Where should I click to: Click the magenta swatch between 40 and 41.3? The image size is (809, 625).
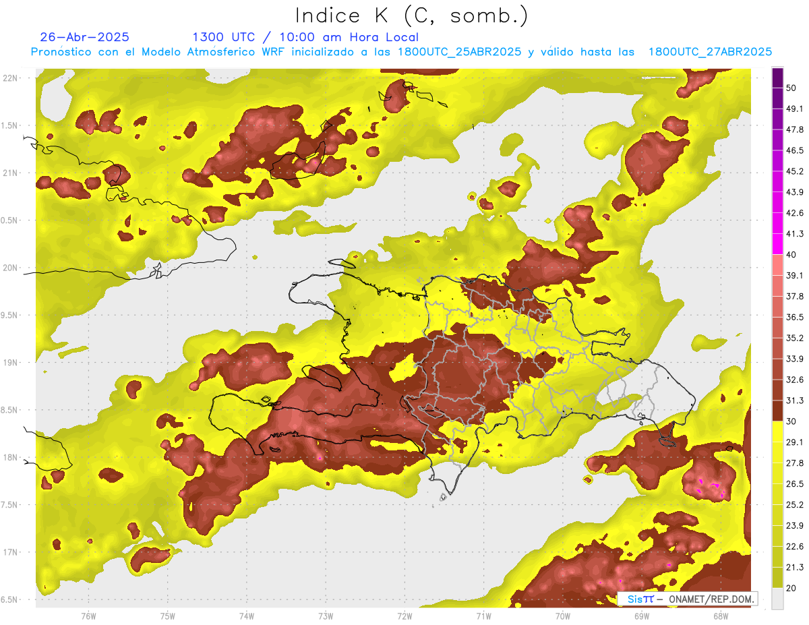777,244
